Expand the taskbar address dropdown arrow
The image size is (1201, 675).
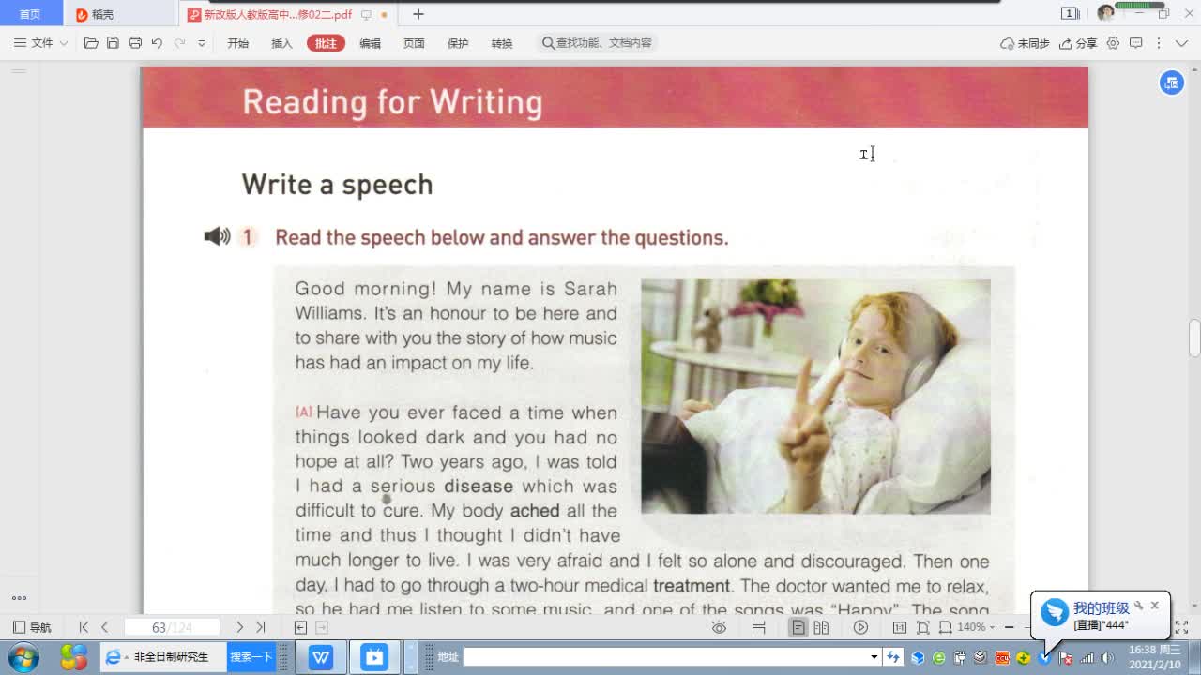click(x=874, y=657)
